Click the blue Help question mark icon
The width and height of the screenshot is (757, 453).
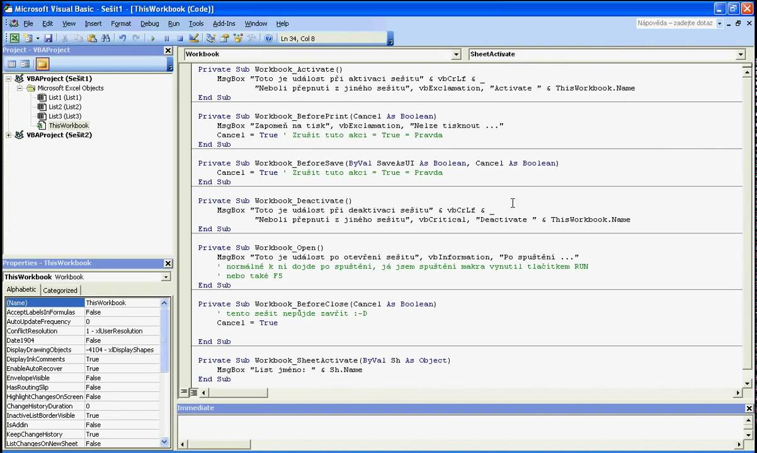pyautogui.click(x=269, y=38)
